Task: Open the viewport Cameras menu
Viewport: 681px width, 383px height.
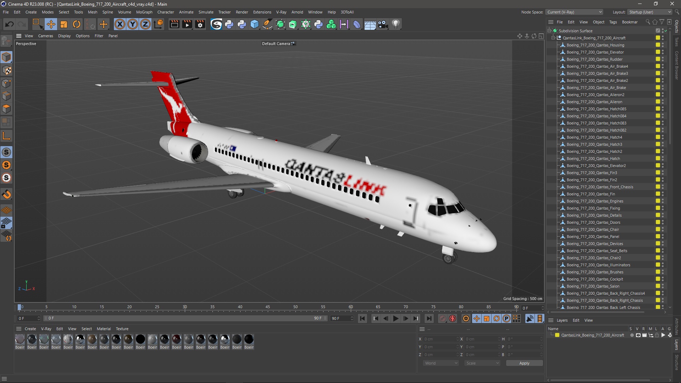Action: (45, 36)
